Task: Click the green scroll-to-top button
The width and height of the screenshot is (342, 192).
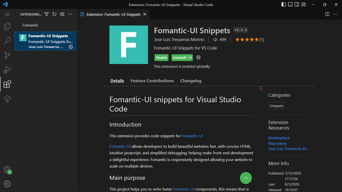Action: click(x=246, y=178)
